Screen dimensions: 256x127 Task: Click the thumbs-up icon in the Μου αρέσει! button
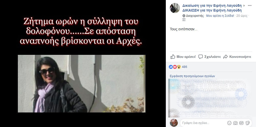coord(173,57)
